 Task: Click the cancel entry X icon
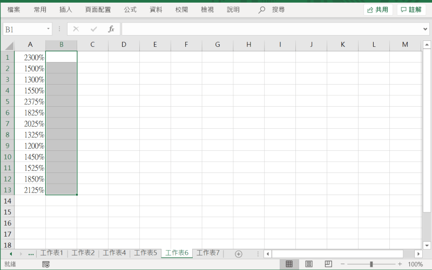click(76, 29)
